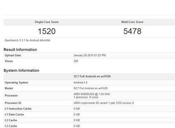
Task: Select the January 26 2015 upload date value
Action: pyautogui.click(x=90, y=55)
